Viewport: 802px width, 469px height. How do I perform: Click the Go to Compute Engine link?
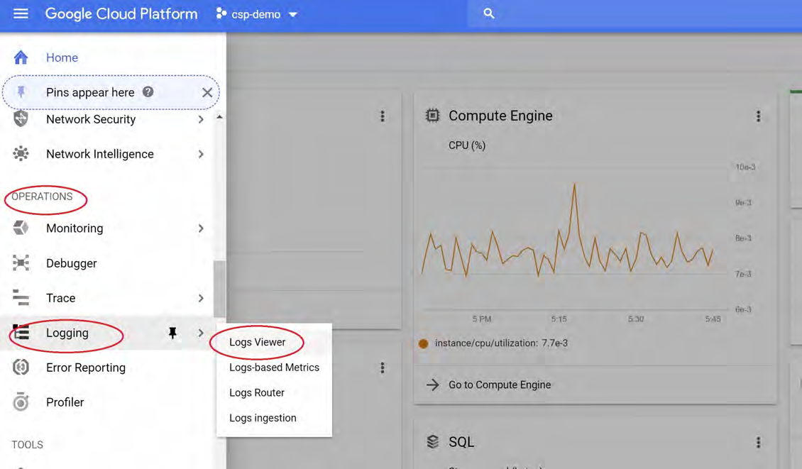[x=500, y=385]
